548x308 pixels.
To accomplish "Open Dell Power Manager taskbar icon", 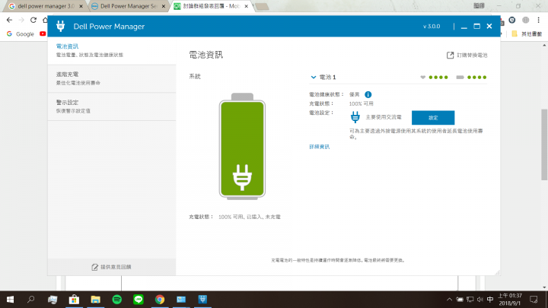I will (x=202, y=300).
